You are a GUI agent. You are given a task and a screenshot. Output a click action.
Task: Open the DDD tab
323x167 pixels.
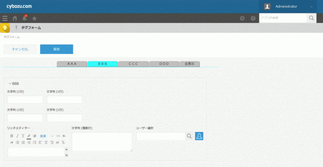[x=164, y=64]
